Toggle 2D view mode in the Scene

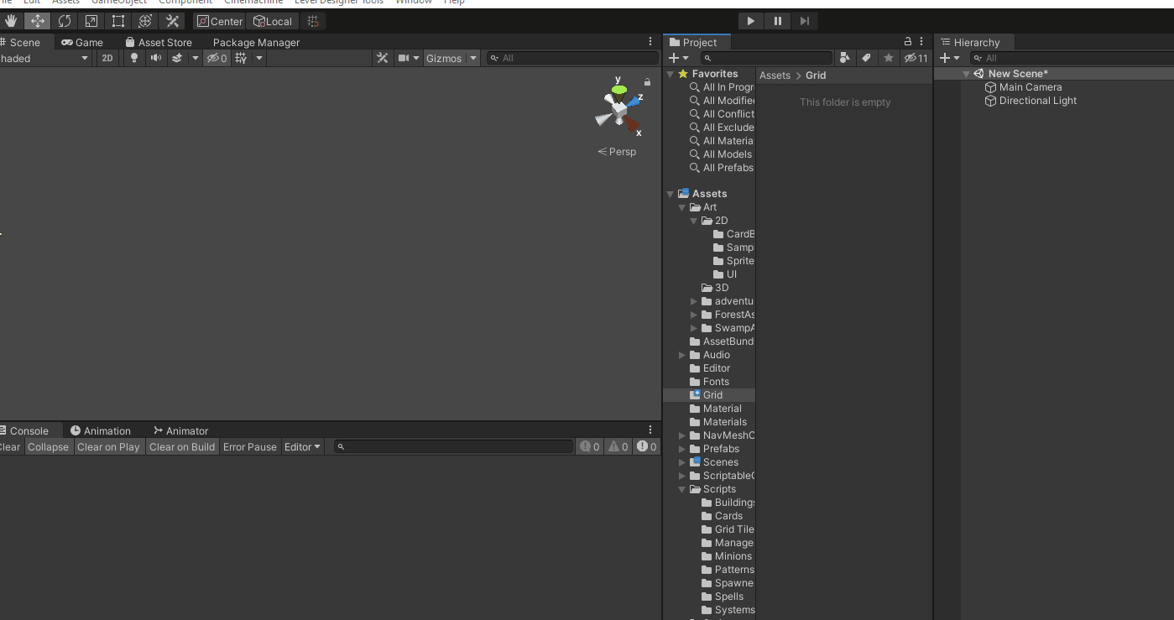tap(107, 58)
